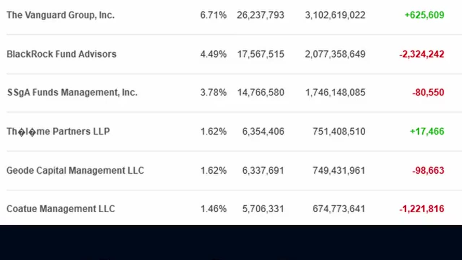Click the red -2,324,242 change value
This screenshot has height=260, width=462.
pos(422,54)
